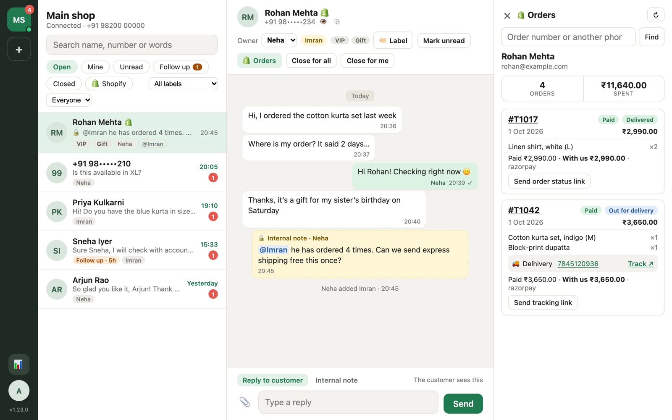Click Send order status link button
Screen dimensions: 672x420
coord(549,181)
